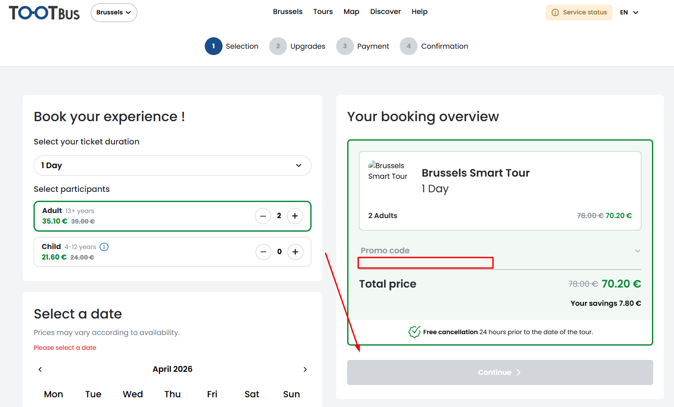Go to previous calendar month
674x407 pixels.
[40, 369]
